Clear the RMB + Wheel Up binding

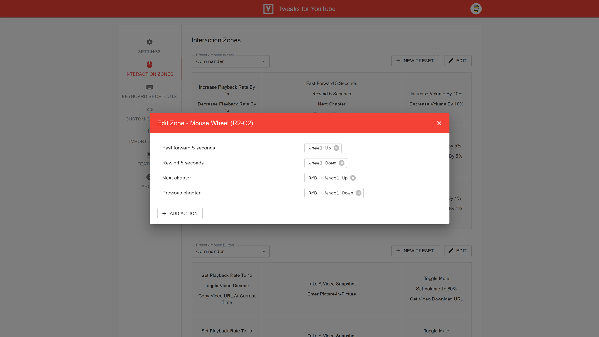coord(353,178)
